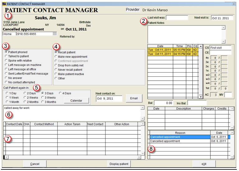Screen dimensions: 239x171
Task: Click the 'Last visit was' field
Action: (176, 18)
